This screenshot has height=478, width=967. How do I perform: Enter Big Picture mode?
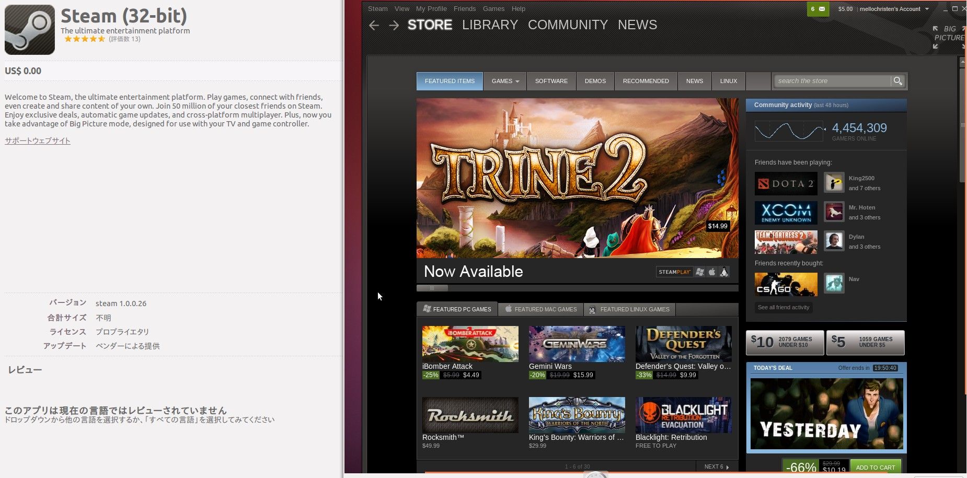point(949,37)
